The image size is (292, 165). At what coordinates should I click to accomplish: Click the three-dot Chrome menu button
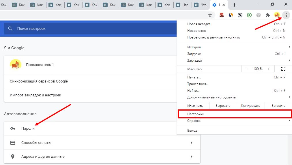coord(286,15)
